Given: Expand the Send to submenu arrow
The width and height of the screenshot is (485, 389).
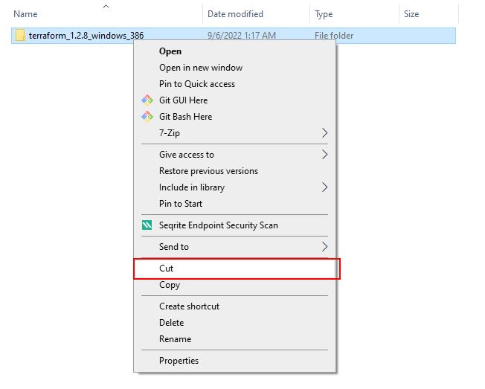Looking at the screenshot, I should point(324,247).
